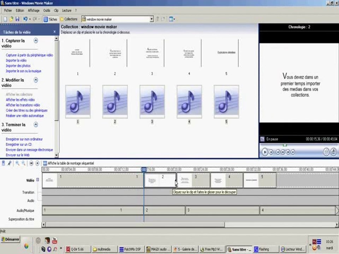Open the Démarrer start menu
Viewport: 339px width, 254px height.
point(10,239)
